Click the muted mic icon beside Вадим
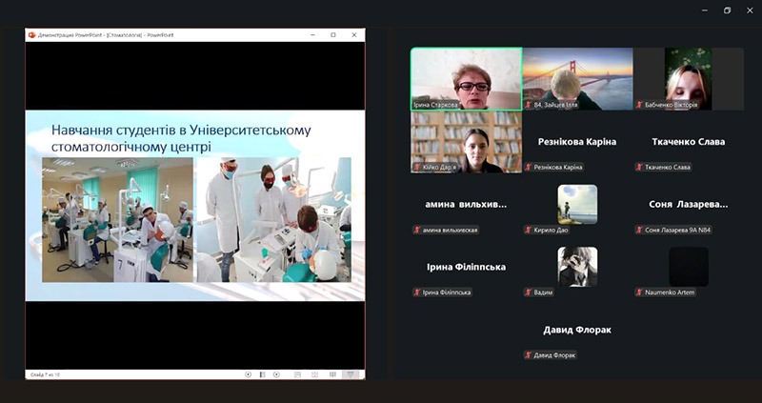 click(x=529, y=292)
